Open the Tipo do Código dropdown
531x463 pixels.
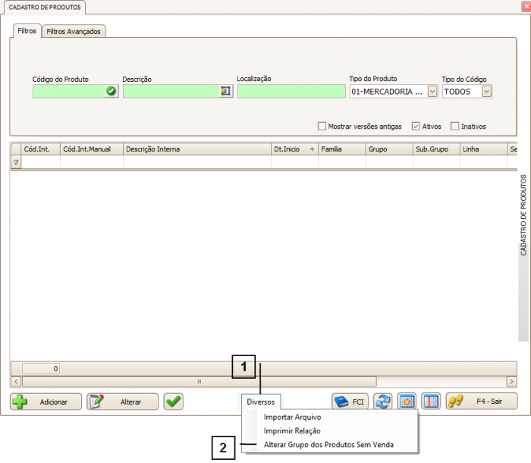[x=486, y=91]
